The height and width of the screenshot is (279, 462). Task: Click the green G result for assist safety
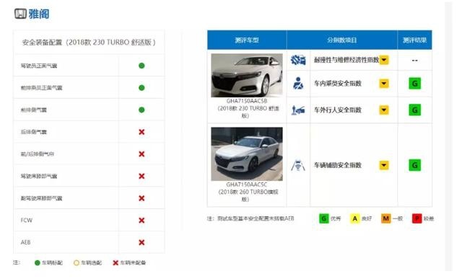(414, 165)
